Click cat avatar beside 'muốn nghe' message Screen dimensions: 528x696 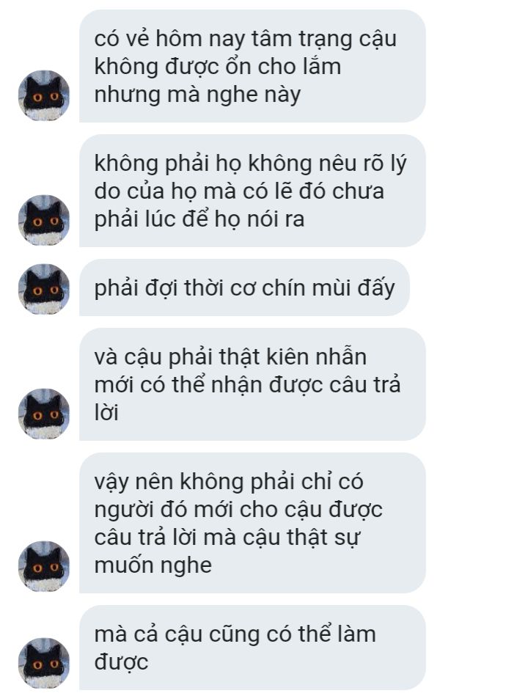pyautogui.click(x=44, y=566)
